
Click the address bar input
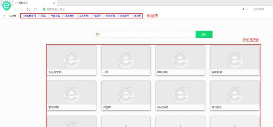click(139, 10)
